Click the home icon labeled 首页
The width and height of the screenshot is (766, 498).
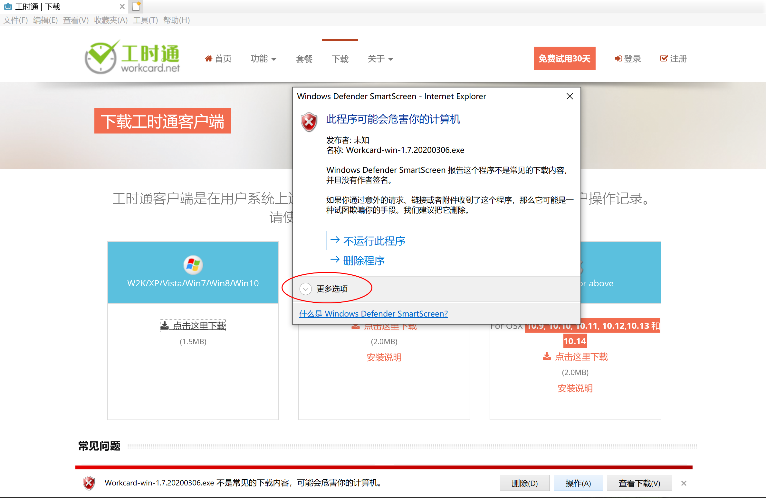click(208, 59)
